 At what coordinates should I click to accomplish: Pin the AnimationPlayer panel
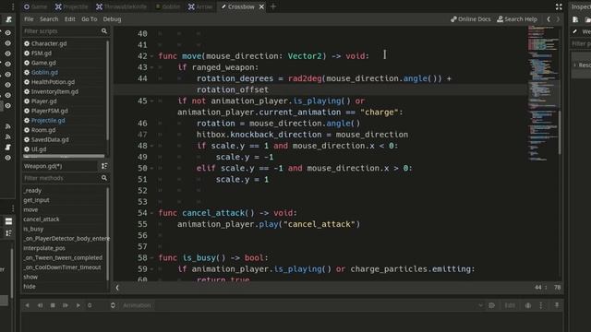557,305
